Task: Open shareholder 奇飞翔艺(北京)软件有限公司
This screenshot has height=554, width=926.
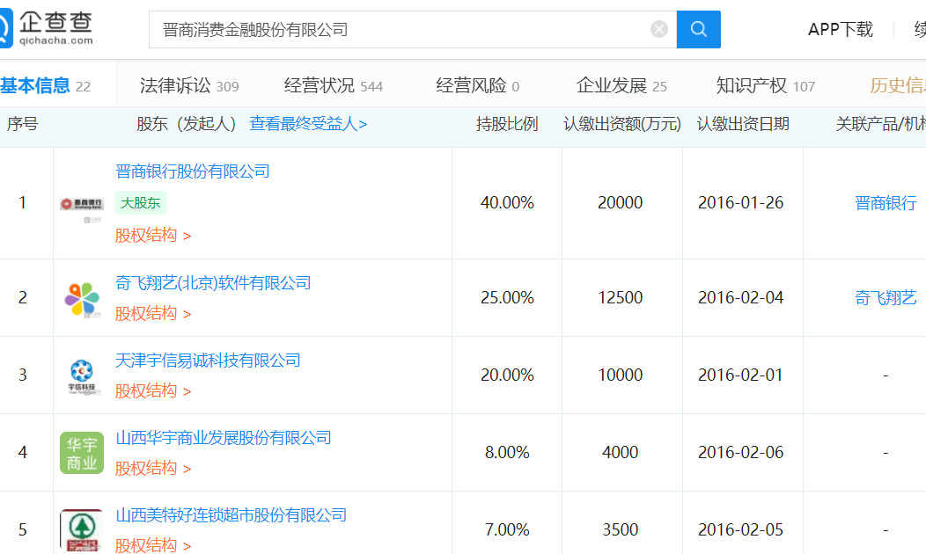Action: [213, 283]
